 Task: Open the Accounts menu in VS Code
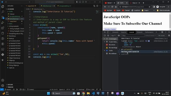3,80
